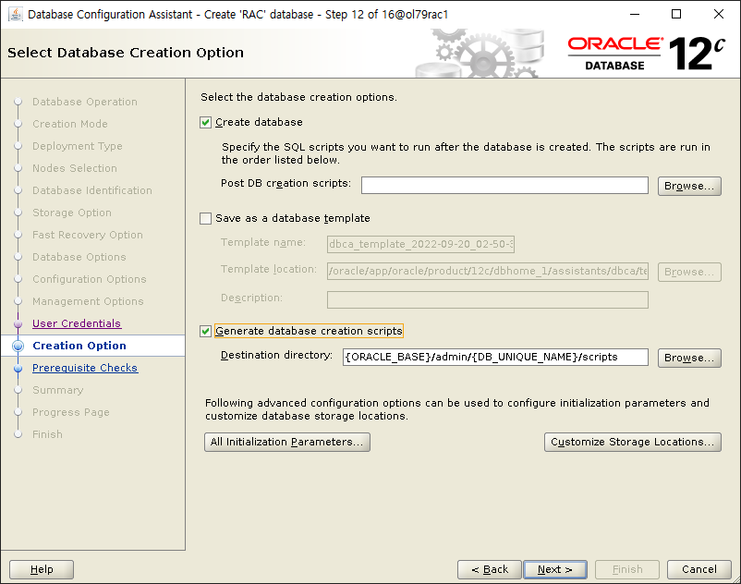Minimize the Database Configuration Assistant window
This screenshot has height=584, width=741.
coord(635,14)
